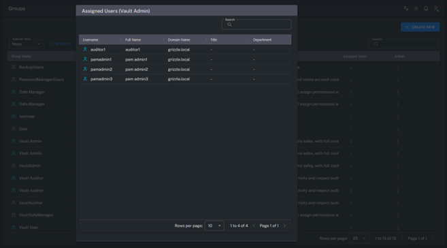Select the VaultSafeManager group
Viewport: 447px width, 248px height.
coord(36,215)
